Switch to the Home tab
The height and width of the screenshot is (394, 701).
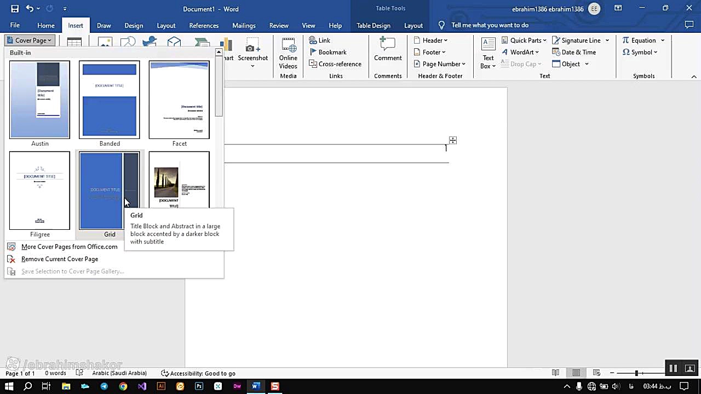click(x=46, y=25)
